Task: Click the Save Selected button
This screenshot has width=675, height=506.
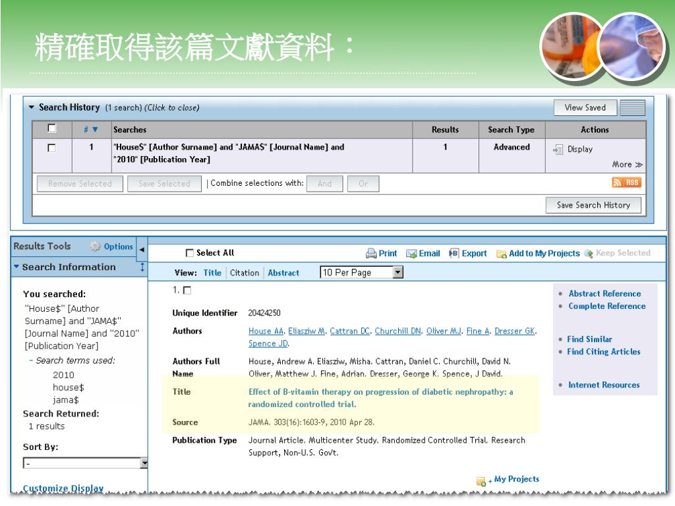Action: [164, 184]
